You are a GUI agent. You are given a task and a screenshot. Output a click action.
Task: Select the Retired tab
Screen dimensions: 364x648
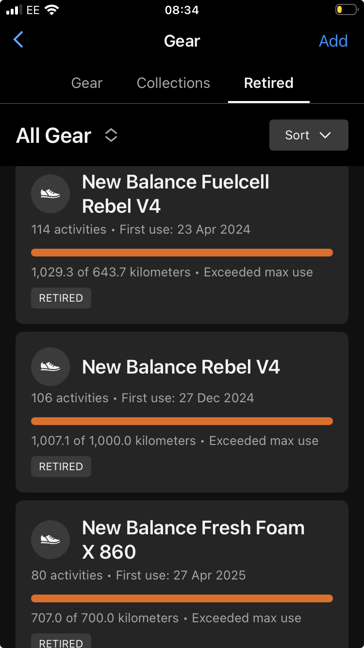(x=269, y=83)
